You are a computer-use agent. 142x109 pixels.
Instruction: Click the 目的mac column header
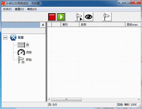click(133, 24)
